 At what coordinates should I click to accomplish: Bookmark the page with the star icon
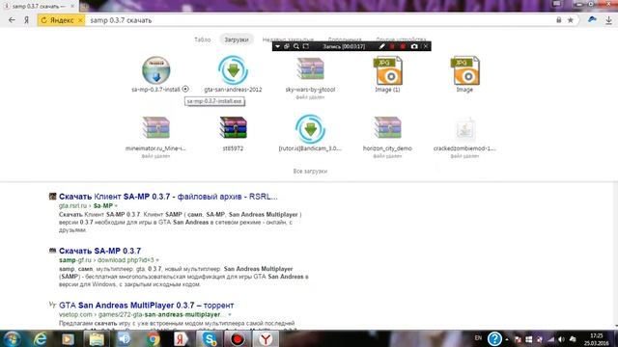(571, 20)
